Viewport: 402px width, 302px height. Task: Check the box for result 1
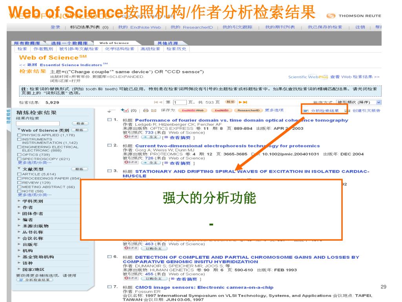(110, 120)
